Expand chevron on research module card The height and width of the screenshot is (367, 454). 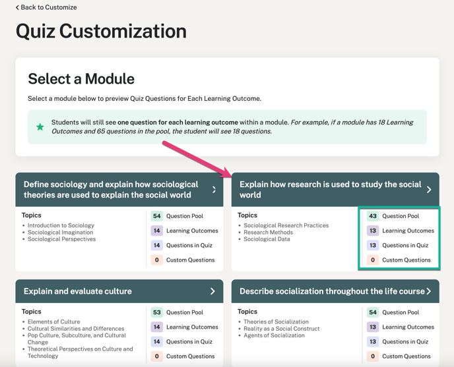tap(429, 189)
